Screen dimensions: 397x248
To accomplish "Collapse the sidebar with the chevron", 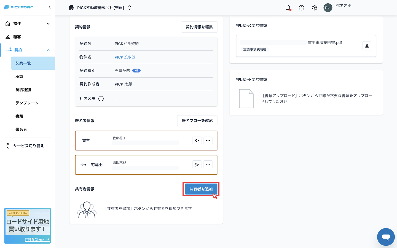I will pos(50,7).
